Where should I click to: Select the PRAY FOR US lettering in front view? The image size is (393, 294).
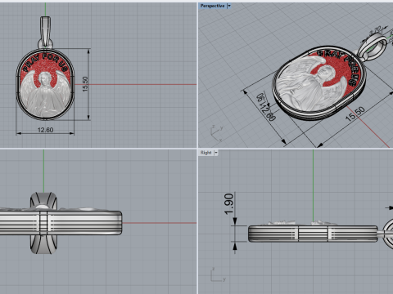45,63
